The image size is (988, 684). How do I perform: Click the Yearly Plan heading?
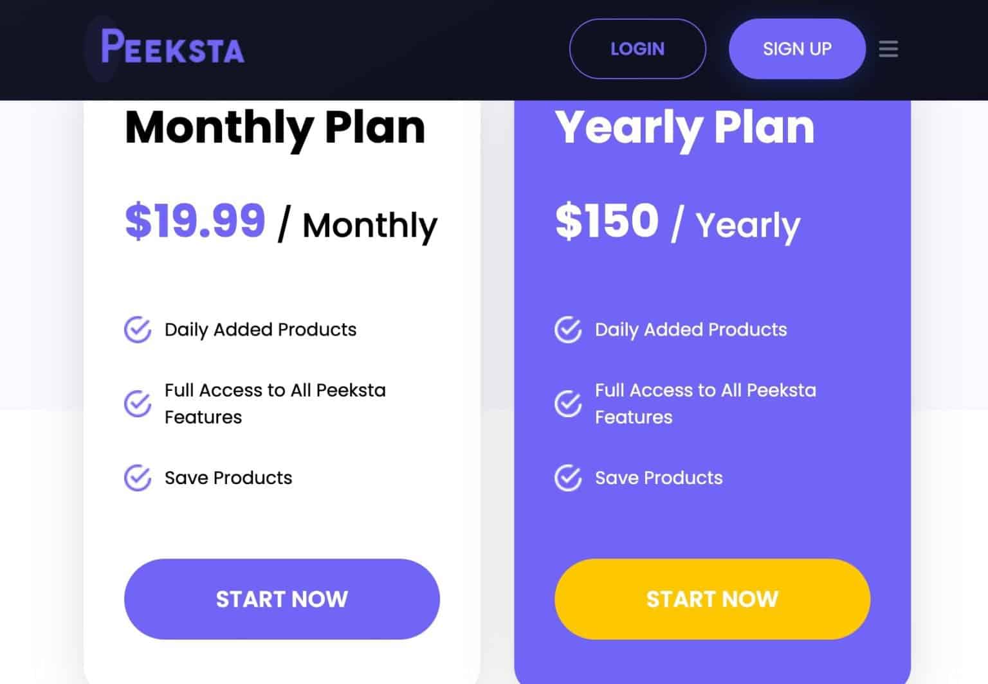(686, 127)
